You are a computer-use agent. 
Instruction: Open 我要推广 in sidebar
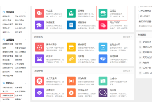click(18, 99)
